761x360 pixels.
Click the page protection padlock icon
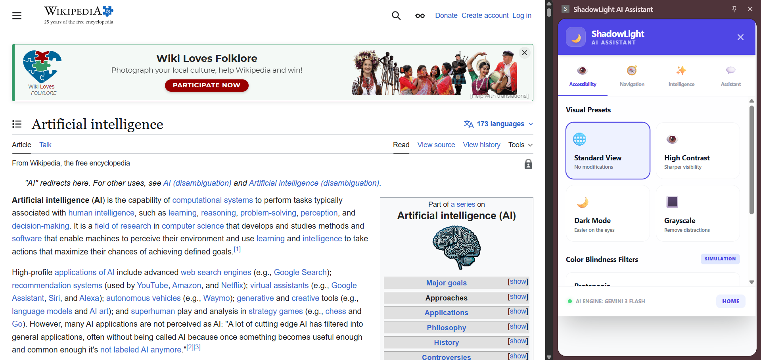528,164
